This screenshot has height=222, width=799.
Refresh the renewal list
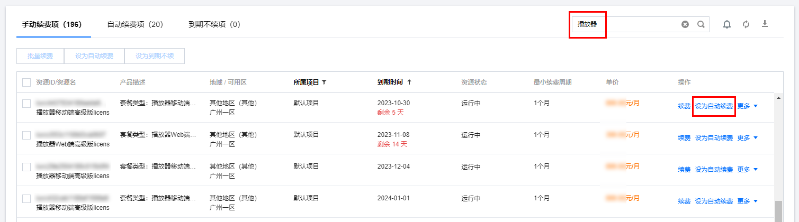(x=746, y=24)
